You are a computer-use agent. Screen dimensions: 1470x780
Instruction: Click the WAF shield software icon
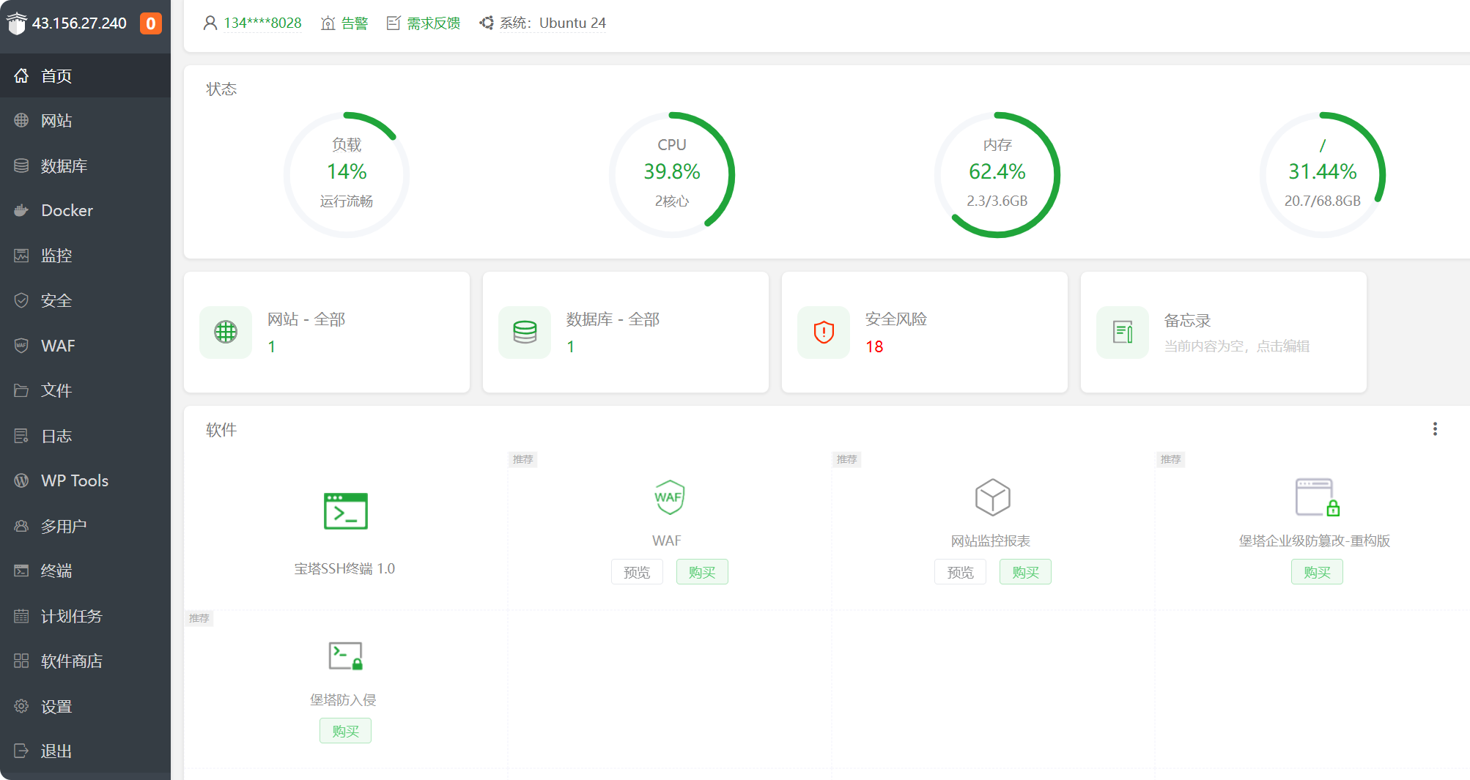[x=668, y=497]
